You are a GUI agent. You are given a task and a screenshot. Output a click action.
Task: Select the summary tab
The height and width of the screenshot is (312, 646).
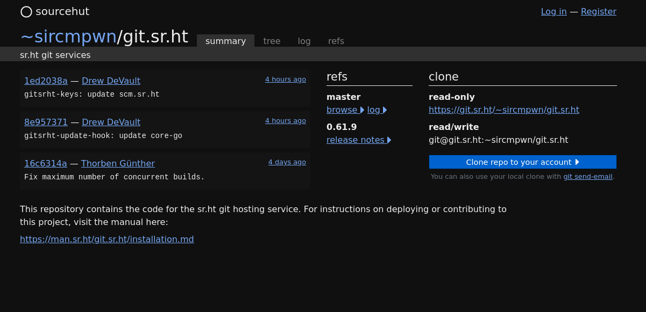pos(225,41)
